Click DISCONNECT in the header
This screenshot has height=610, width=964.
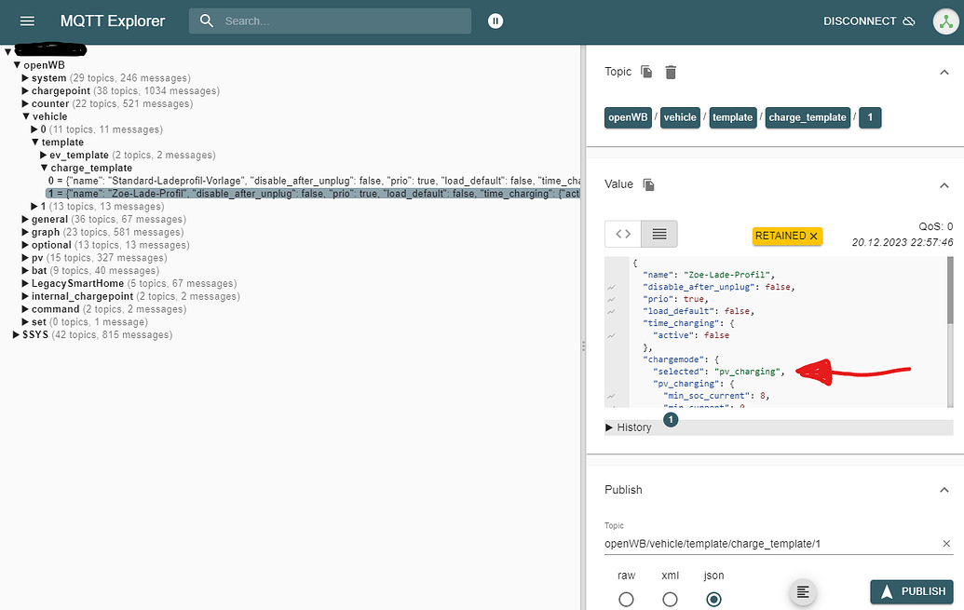click(869, 20)
